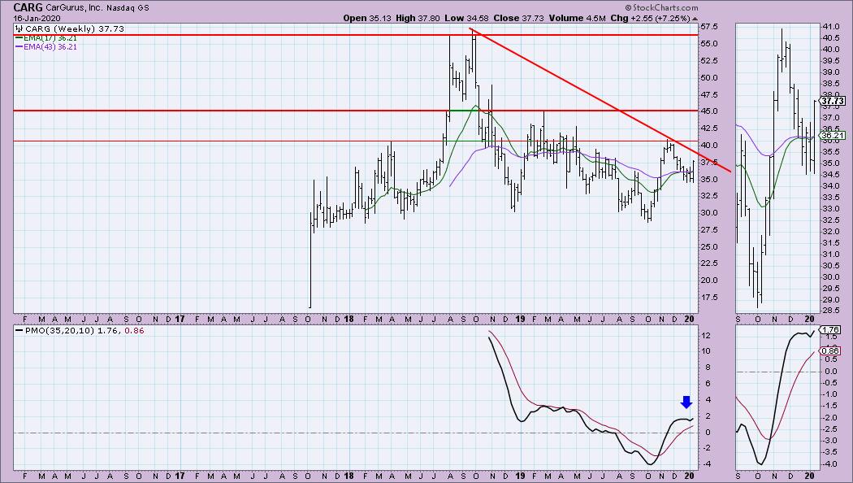Image resolution: width=853 pixels, height=483 pixels.
Task: Click the black PMO legend line marker
Action: pos(19,330)
